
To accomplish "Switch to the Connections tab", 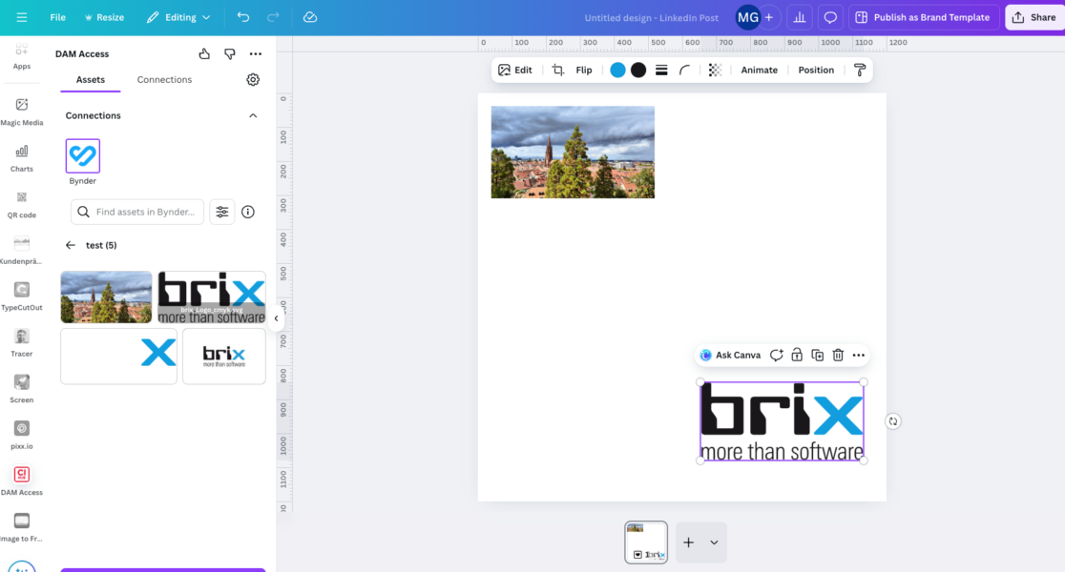I will [x=164, y=80].
